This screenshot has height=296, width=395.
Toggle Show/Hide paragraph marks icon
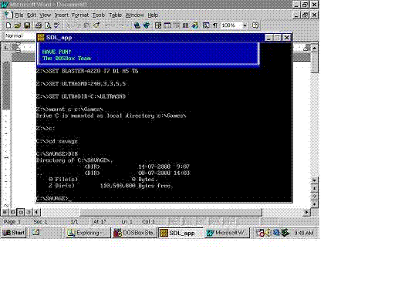coord(215,25)
